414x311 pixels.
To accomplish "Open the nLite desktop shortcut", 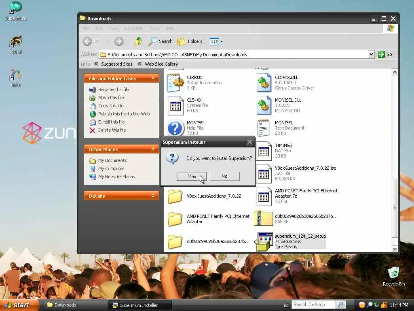I will (16, 78).
